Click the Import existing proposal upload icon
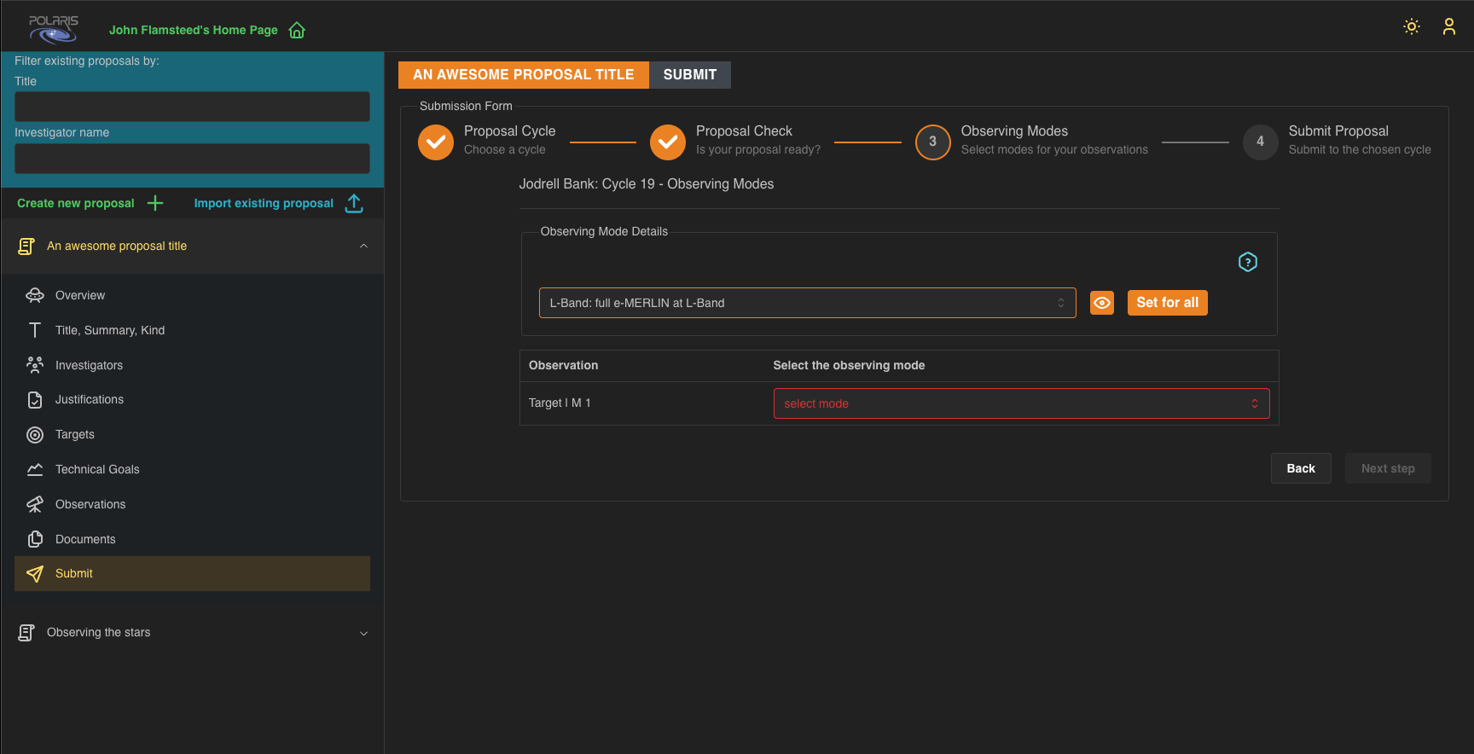This screenshot has width=1474, height=754. [354, 203]
